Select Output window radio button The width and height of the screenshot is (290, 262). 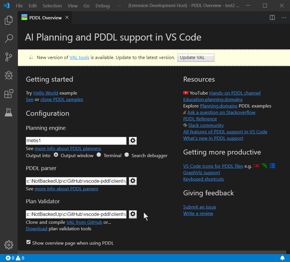[x=56, y=155]
